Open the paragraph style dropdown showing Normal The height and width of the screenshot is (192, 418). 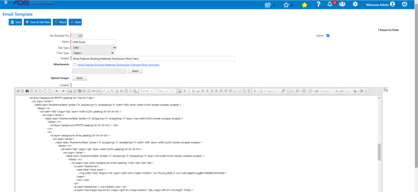tap(147, 91)
